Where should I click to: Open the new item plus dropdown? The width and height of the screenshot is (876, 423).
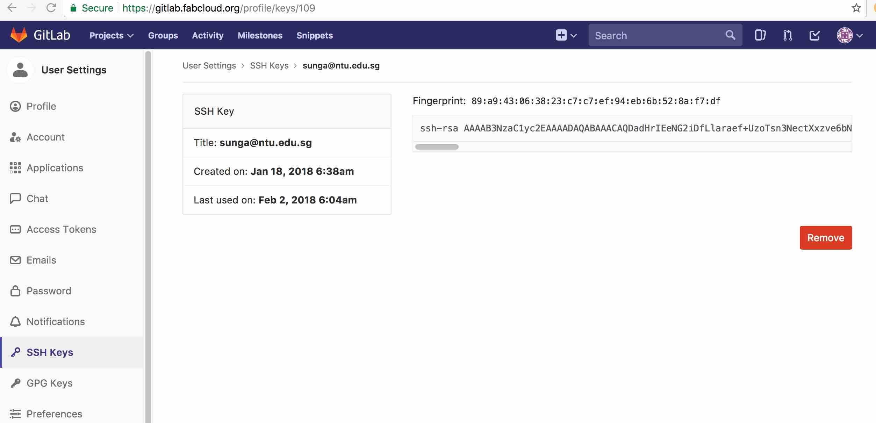coord(566,35)
